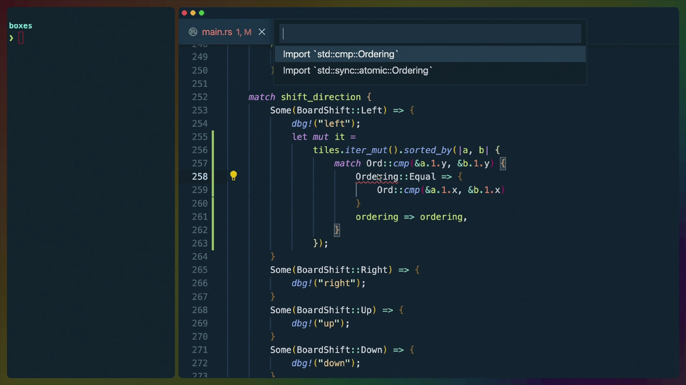
Task: Click "BoardShift::Right" on line 265
Action: [x=342, y=270]
